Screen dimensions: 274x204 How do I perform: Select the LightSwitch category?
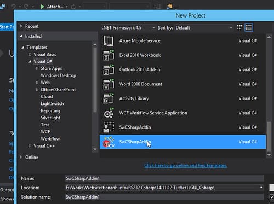pos(52,103)
